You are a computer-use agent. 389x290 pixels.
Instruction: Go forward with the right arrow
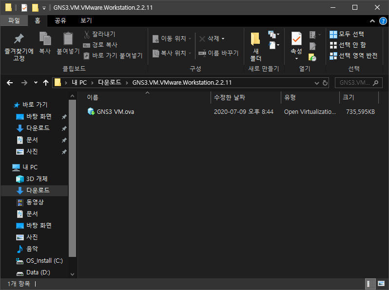click(x=24, y=83)
